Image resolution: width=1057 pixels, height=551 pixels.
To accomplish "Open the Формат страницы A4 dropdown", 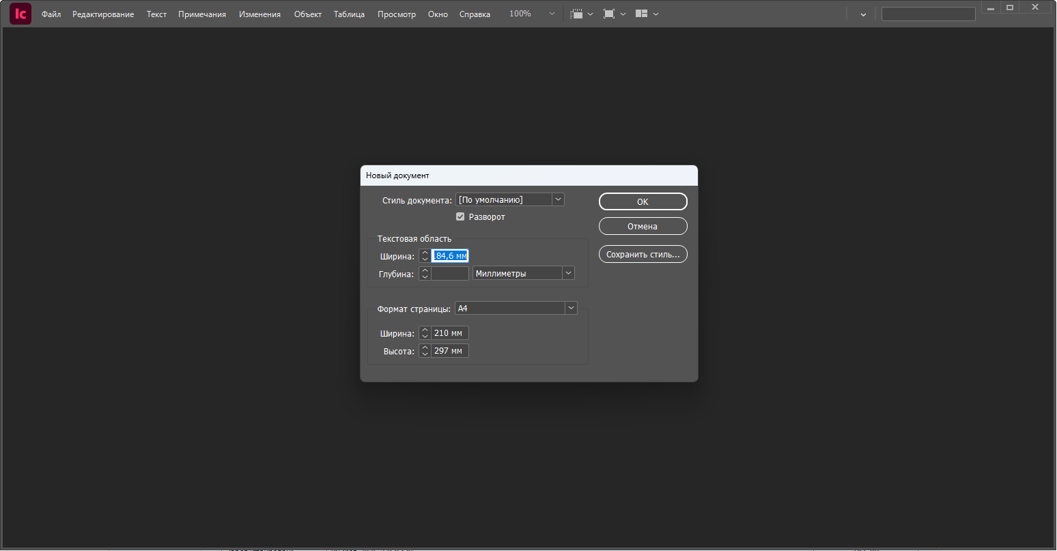I will tap(571, 309).
